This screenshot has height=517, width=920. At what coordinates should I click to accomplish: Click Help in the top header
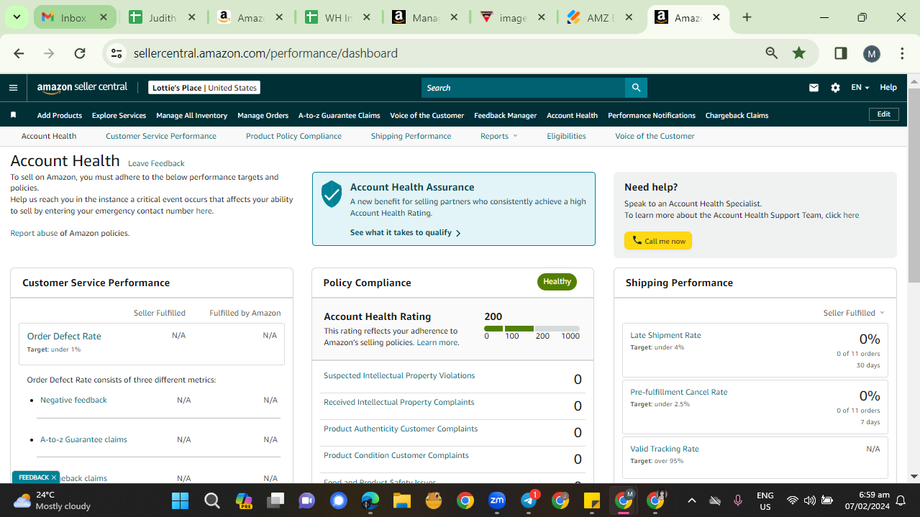pos(888,88)
